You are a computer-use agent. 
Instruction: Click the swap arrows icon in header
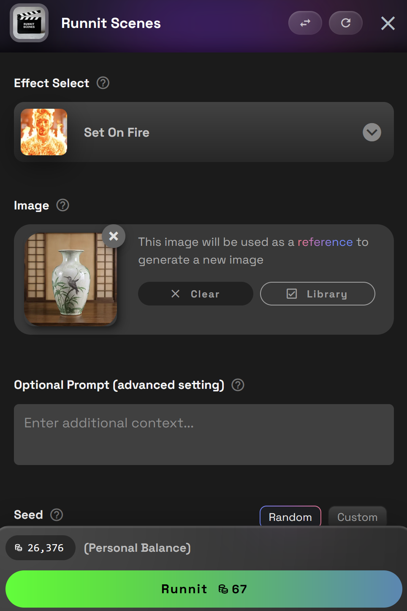(305, 23)
